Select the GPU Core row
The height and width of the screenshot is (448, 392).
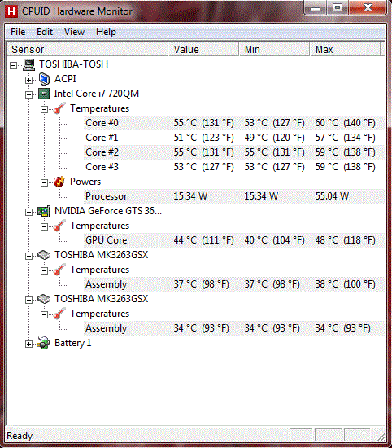tap(234, 240)
